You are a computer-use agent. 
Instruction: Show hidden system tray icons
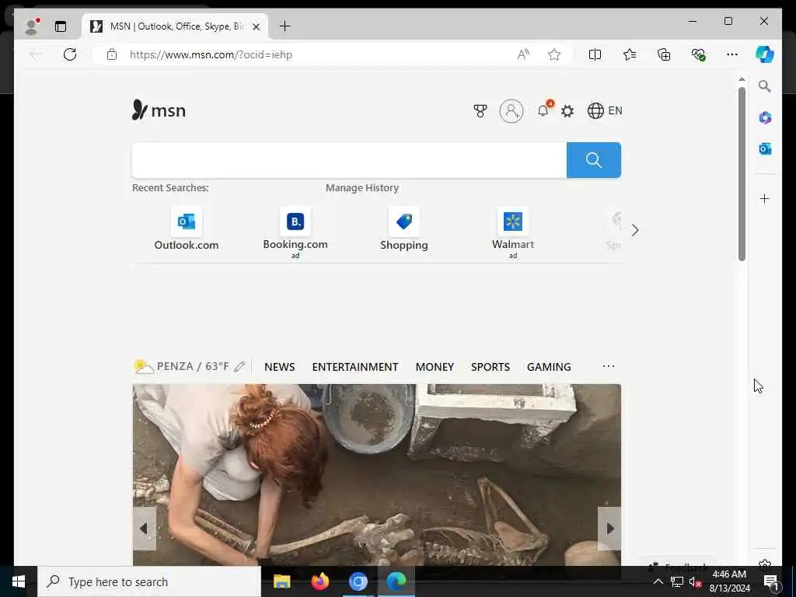click(658, 581)
